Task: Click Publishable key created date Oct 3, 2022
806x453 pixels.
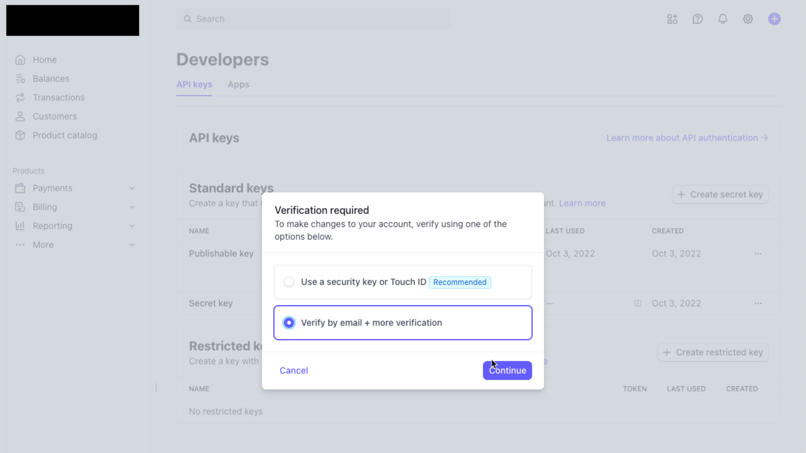Action: [x=676, y=254]
